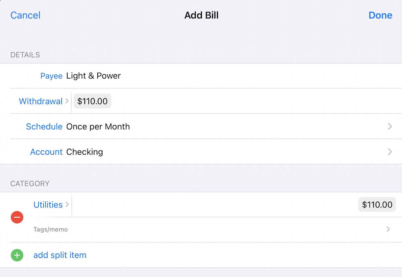This screenshot has width=402, height=277.
Task: Tap the Schedule label
Action: coord(44,127)
